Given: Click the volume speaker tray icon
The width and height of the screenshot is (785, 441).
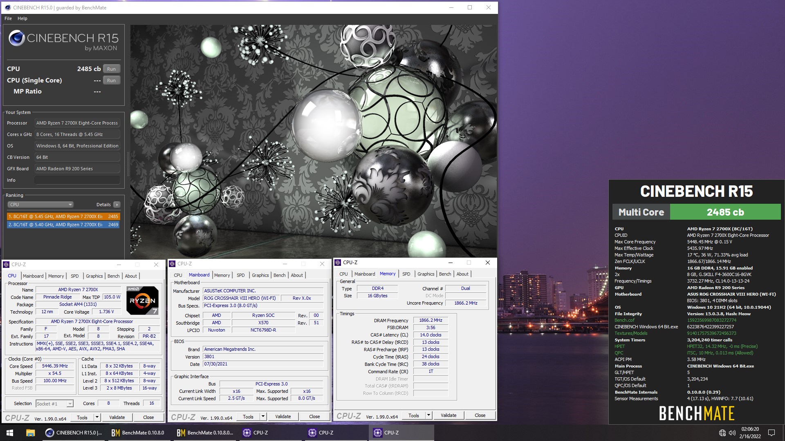Looking at the screenshot, I should (732, 433).
